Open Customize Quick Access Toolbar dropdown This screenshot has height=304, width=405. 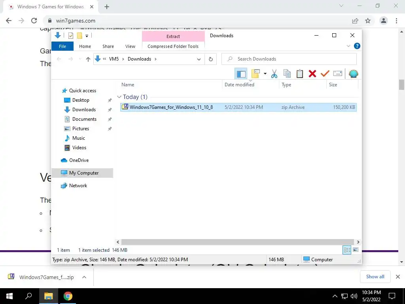[87, 36]
